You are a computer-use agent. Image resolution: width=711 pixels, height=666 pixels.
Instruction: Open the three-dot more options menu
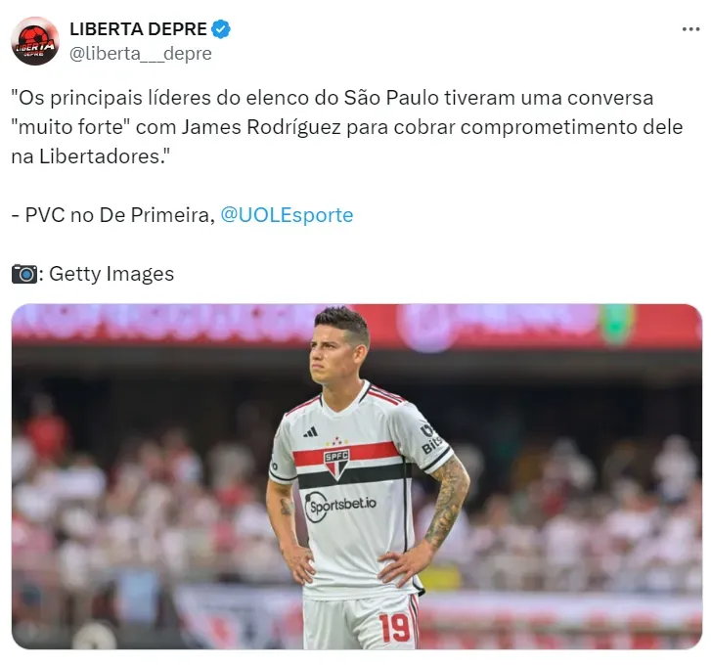coord(690,29)
